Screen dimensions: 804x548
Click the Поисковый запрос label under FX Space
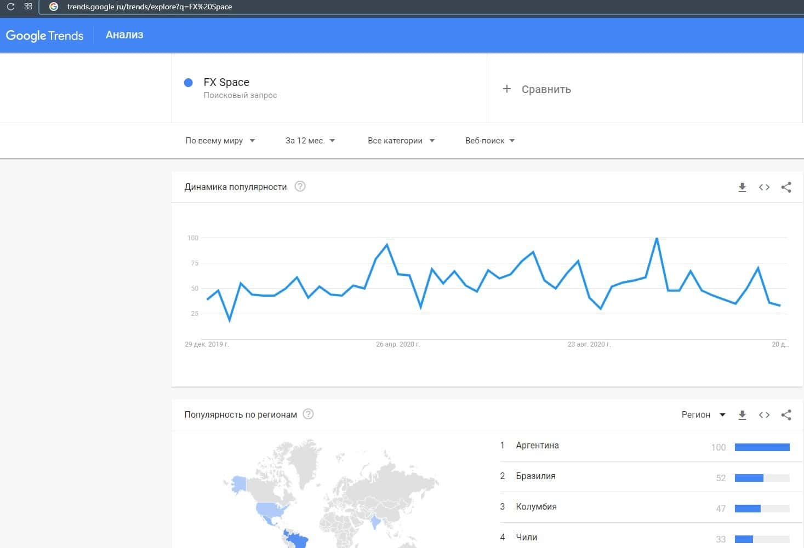[240, 95]
